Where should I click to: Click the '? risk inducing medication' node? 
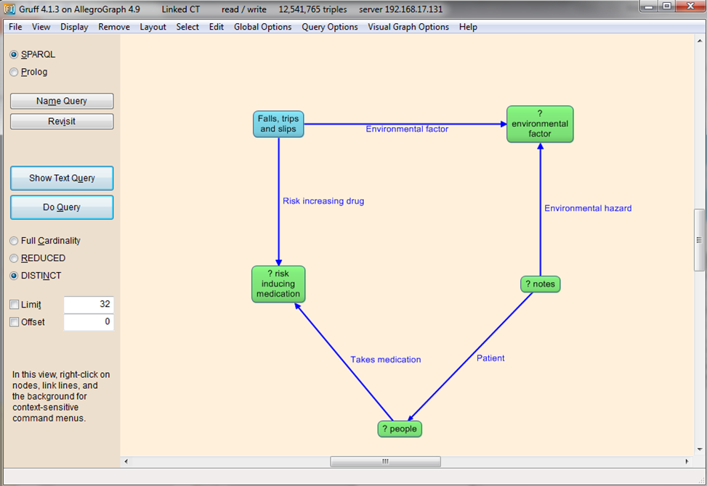(278, 284)
